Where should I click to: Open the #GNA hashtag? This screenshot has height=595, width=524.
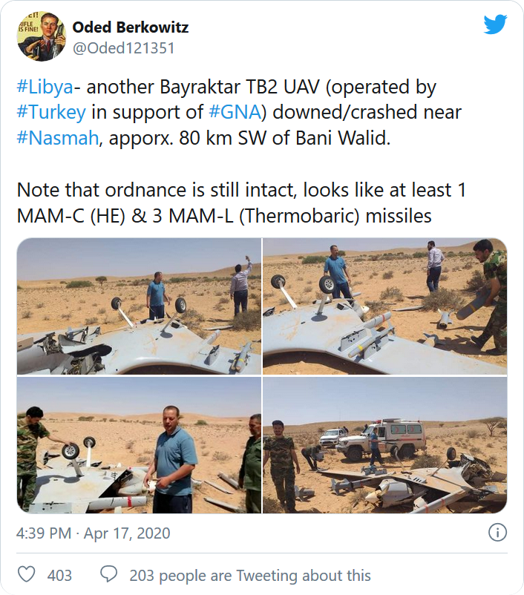tap(235, 112)
